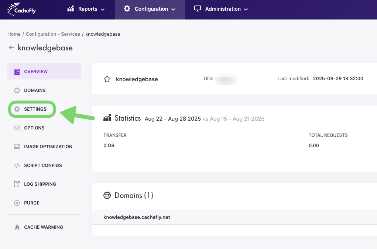Click the knowledgebase.cachefly.net domain row
The image size is (377, 249).
point(137,217)
